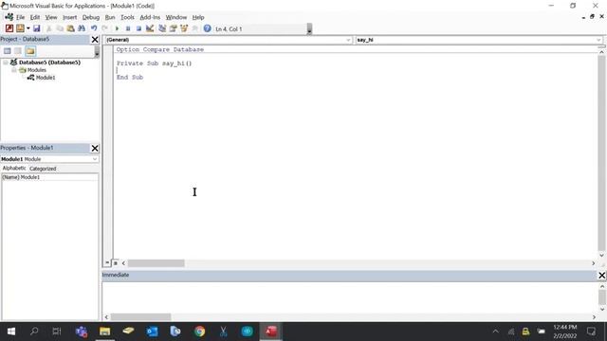Screen dimensions: 607x341
Task: Click the 'Private Sub say_hi()' code line
Action: 154,63
